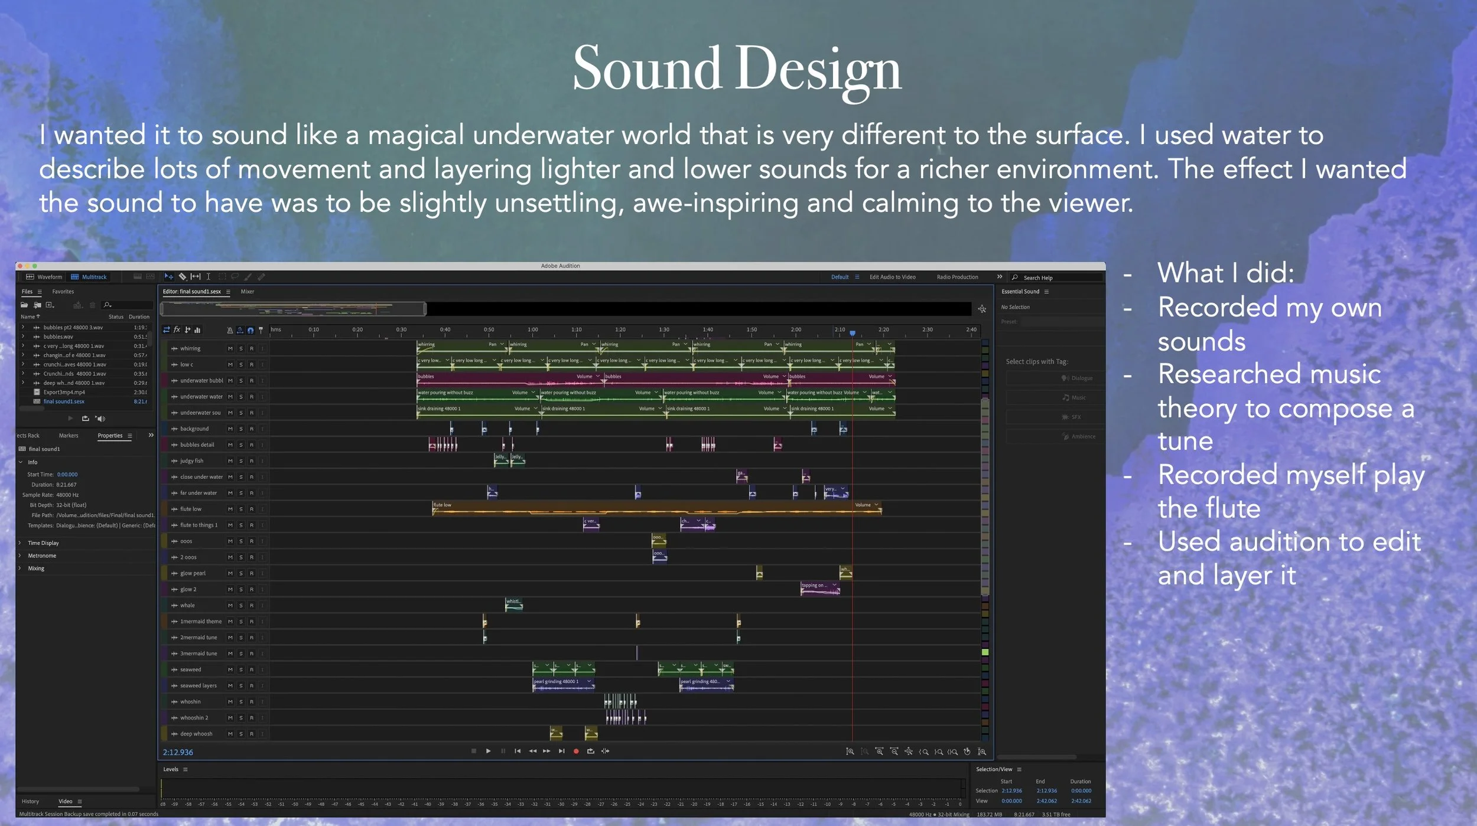Open the Markers tab
Screen dimensions: 1477x826
68,436
